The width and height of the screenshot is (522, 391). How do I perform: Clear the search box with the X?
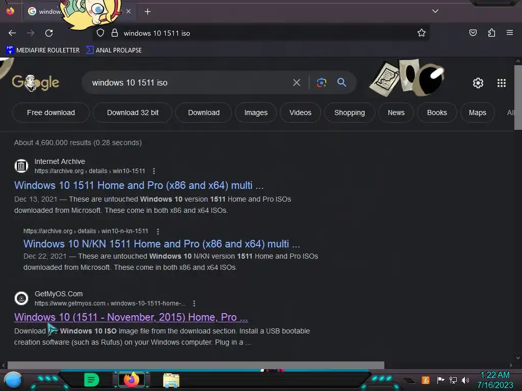[296, 82]
